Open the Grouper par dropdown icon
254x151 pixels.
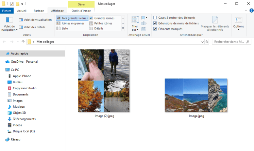click(144, 17)
